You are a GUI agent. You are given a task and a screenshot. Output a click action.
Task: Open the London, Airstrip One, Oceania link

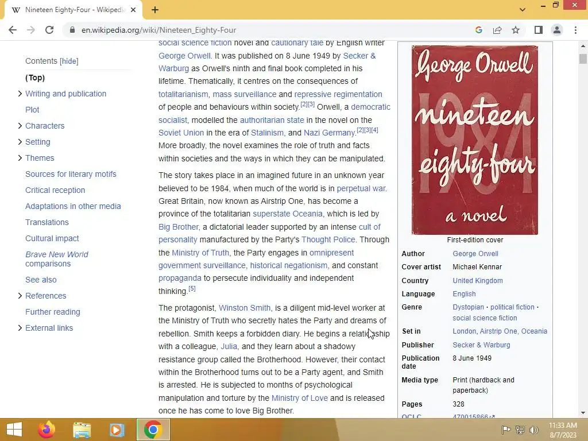500,331
